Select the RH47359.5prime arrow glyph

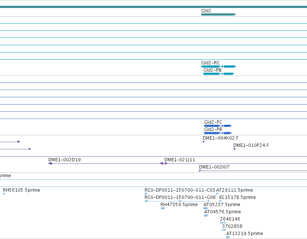pos(162,208)
